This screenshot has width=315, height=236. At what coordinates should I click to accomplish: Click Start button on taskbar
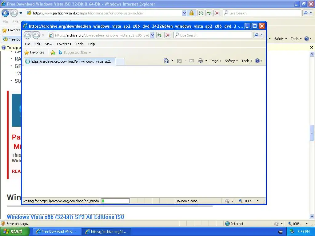pos(15,231)
